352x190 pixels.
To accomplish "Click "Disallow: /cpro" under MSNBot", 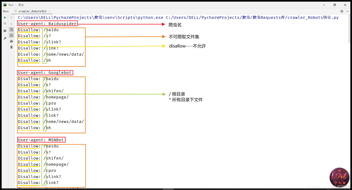I will tap(37, 170).
